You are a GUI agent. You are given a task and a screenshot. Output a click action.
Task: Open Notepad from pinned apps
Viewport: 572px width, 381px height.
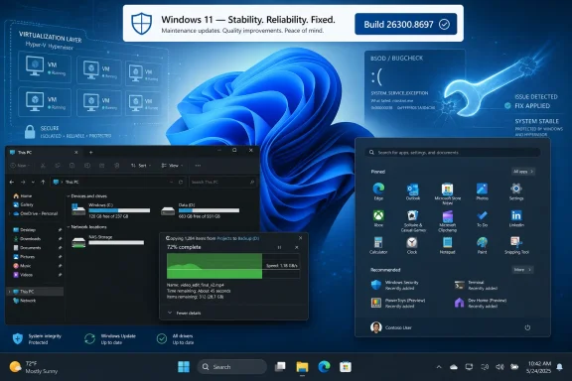[447, 245]
